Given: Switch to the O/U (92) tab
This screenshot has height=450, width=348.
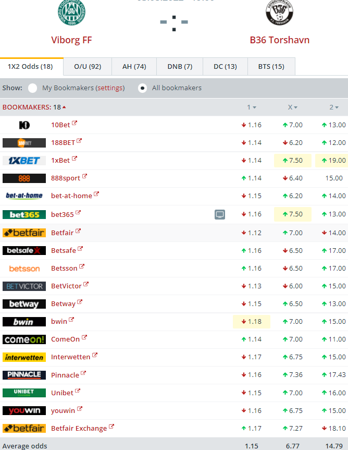Looking at the screenshot, I should tap(88, 67).
